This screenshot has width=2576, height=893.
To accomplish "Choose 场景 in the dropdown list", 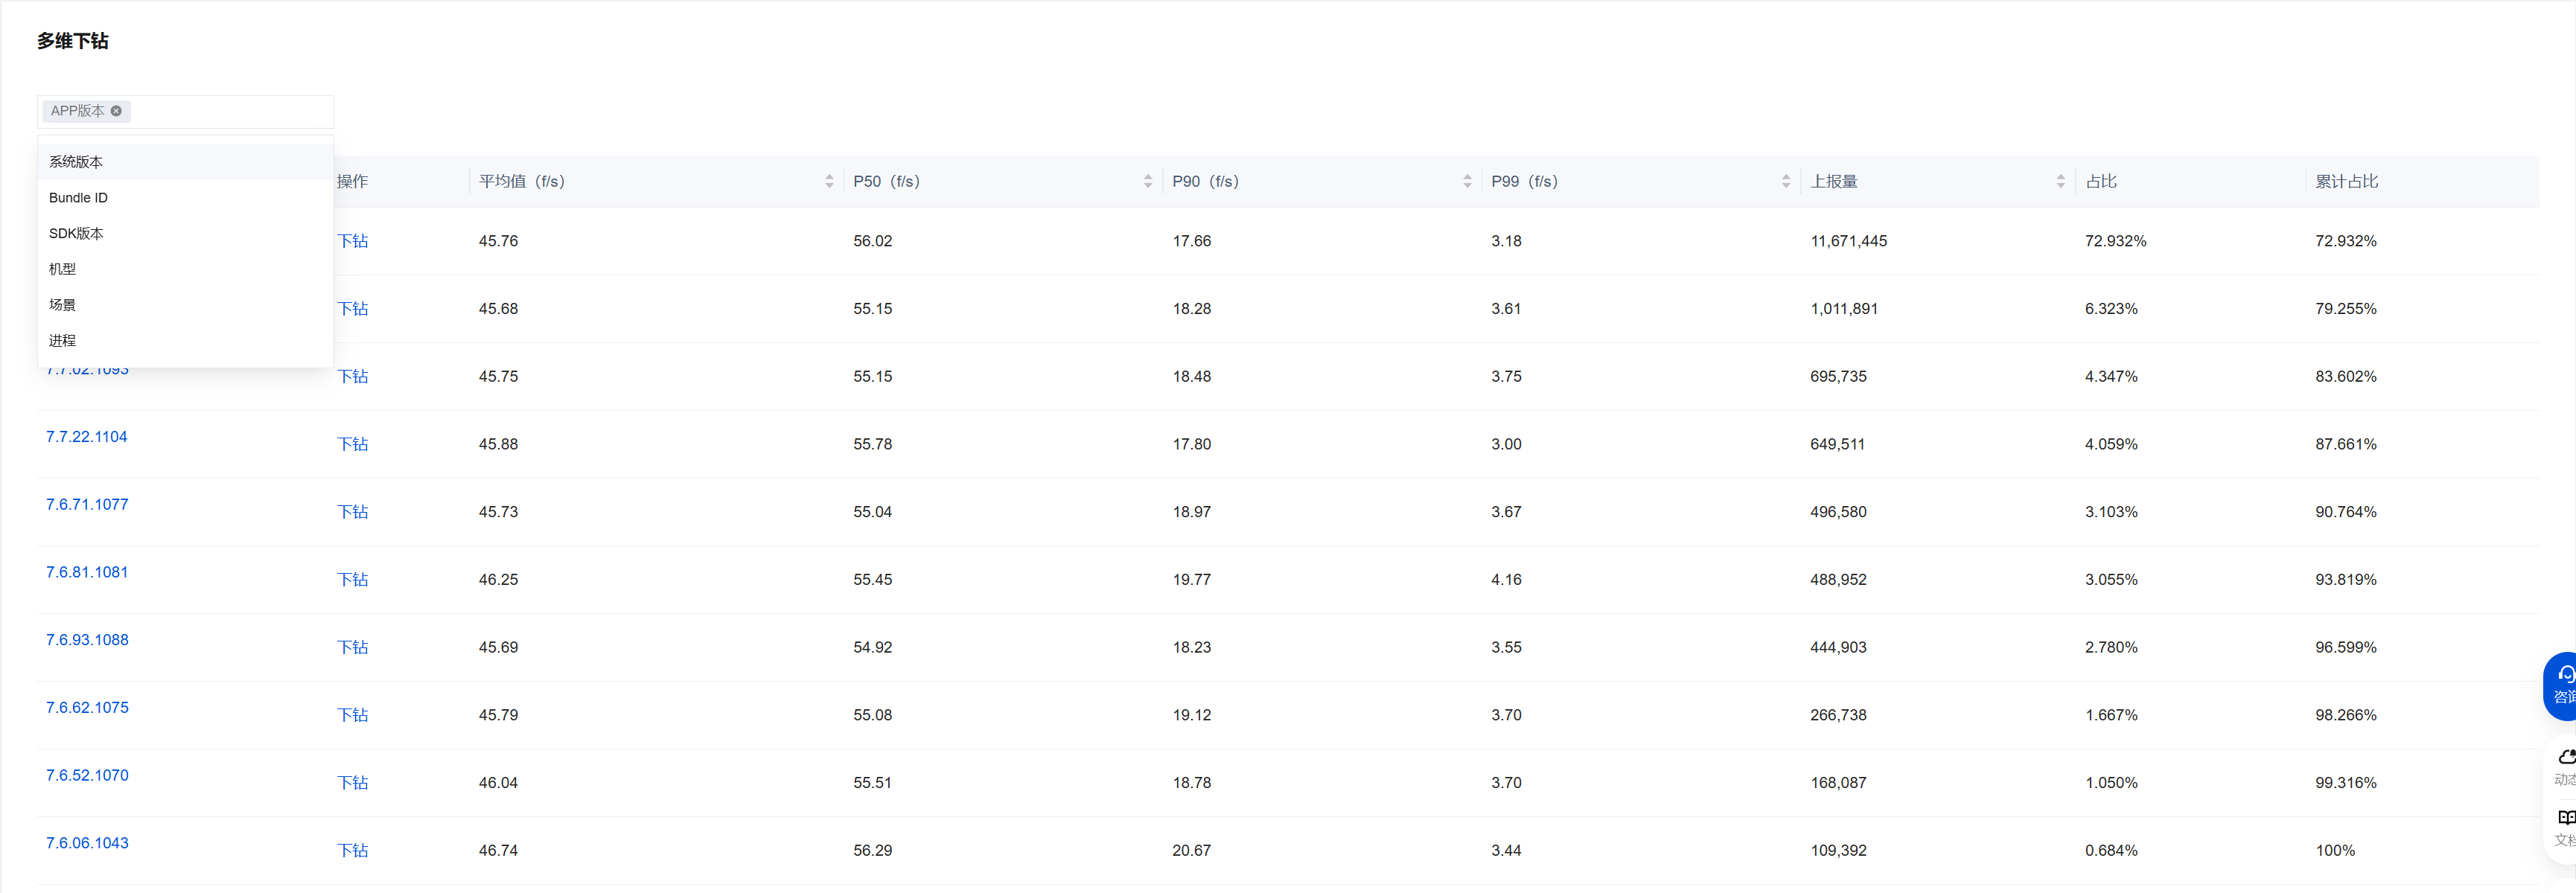I will [62, 305].
